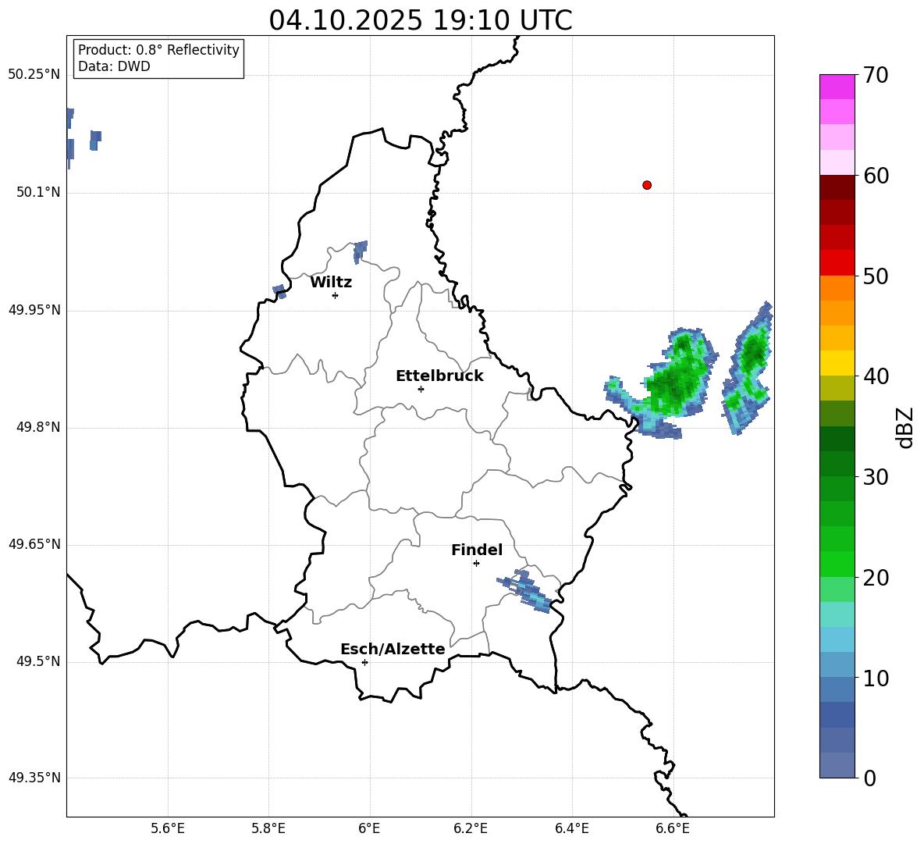Click the Esch/Alzette station cross marker
The height and width of the screenshot is (844, 924).
364,662
